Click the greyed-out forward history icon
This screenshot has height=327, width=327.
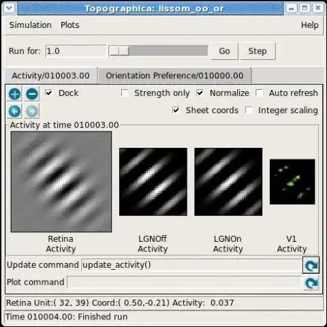point(32,111)
